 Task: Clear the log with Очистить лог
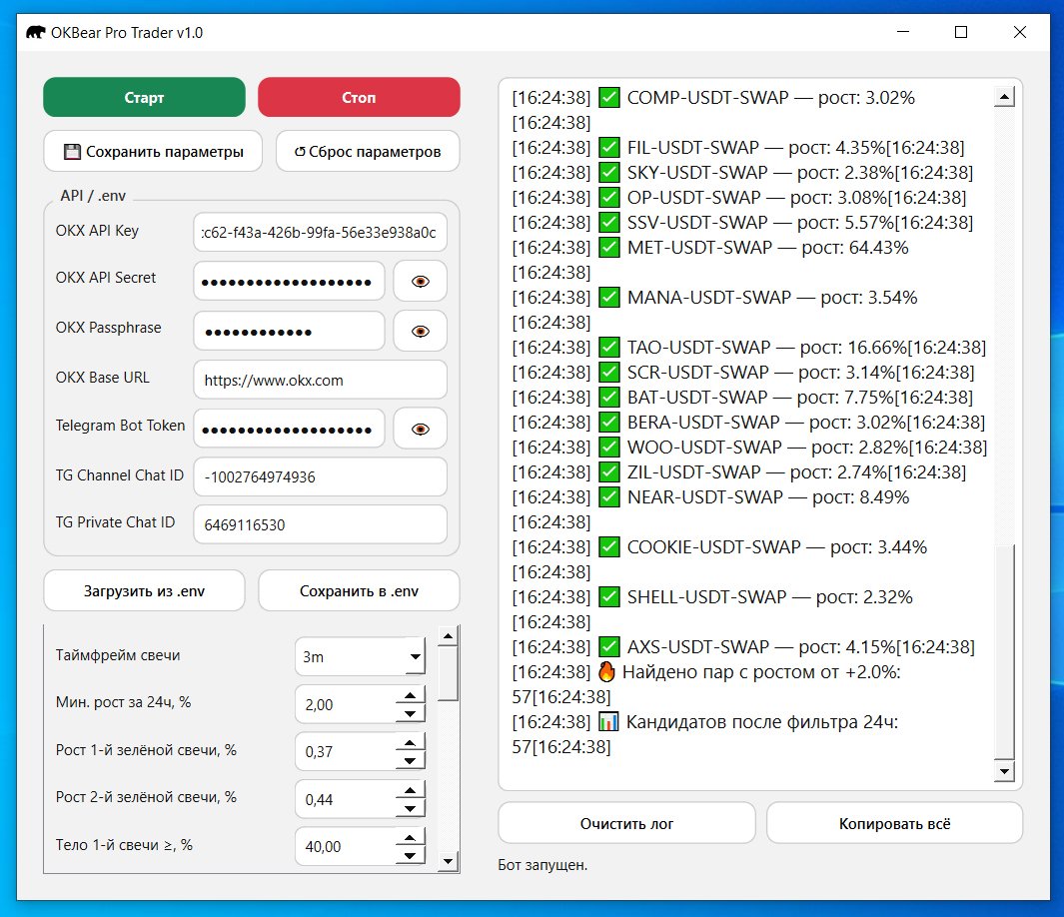coord(626,824)
